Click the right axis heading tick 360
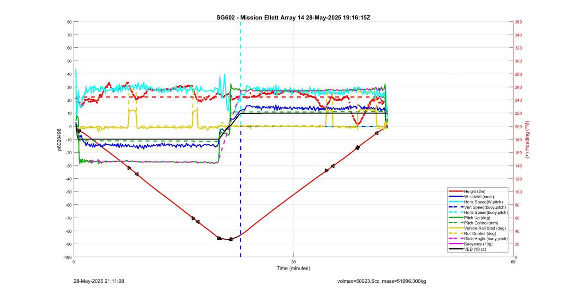This screenshot has width=567, height=289. tap(519, 22)
